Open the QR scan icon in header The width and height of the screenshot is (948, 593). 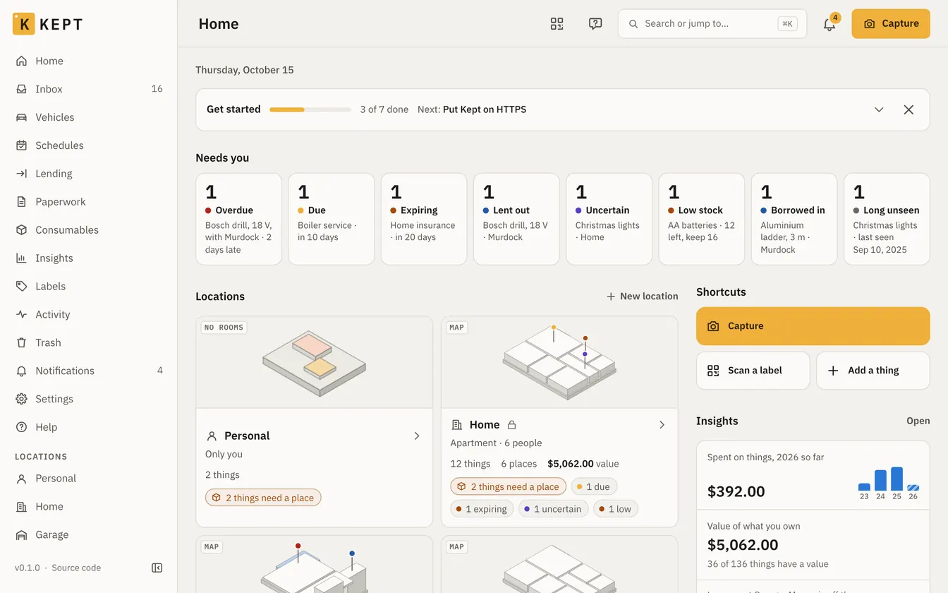pos(557,24)
